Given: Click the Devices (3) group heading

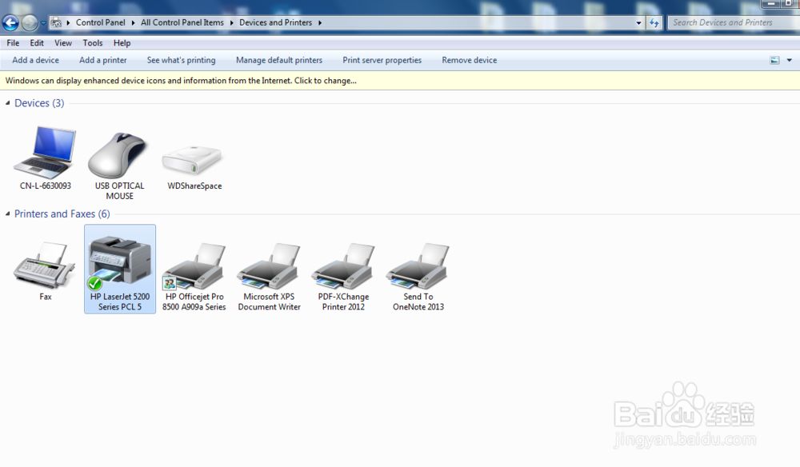Looking at the screenshot, I should tap(39, 103).
